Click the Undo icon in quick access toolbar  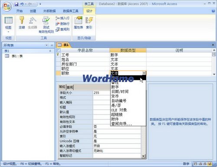(22, 4)
